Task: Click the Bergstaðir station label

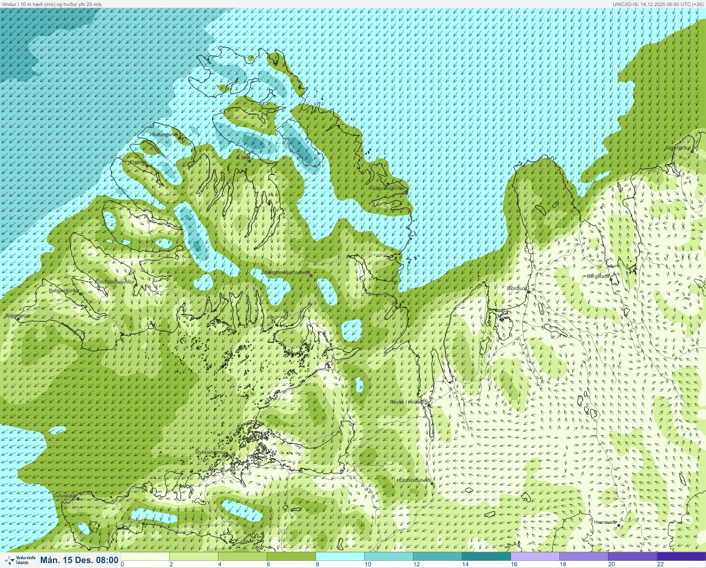Action: point(598,276)
